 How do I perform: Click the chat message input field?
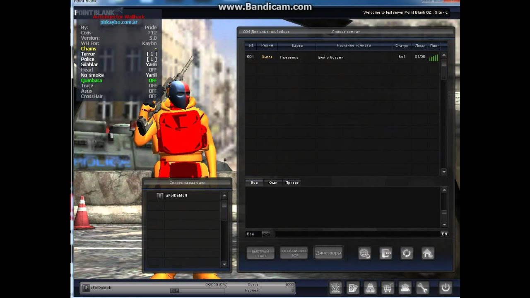(357, 234)
